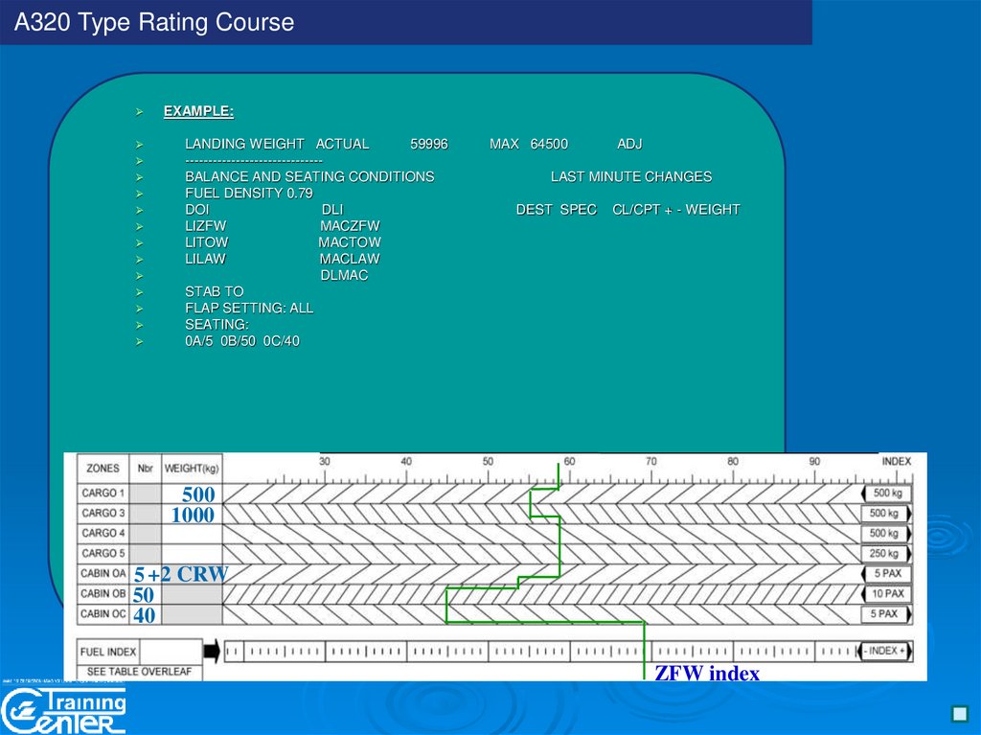Click SEE TABLE OVERLEAF text
The width and height of the screenshot is (981, 735).
click(x=139, y=672)
